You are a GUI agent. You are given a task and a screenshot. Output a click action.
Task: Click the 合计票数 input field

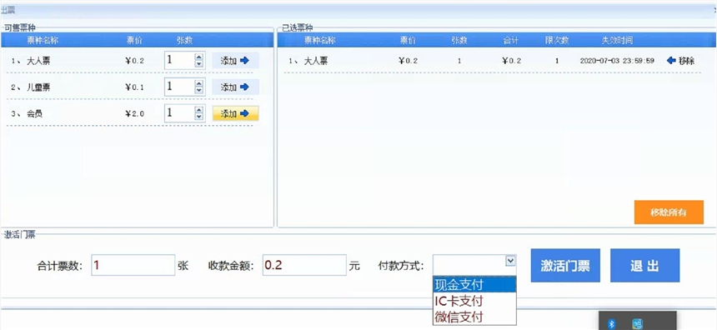pos(133,265)
